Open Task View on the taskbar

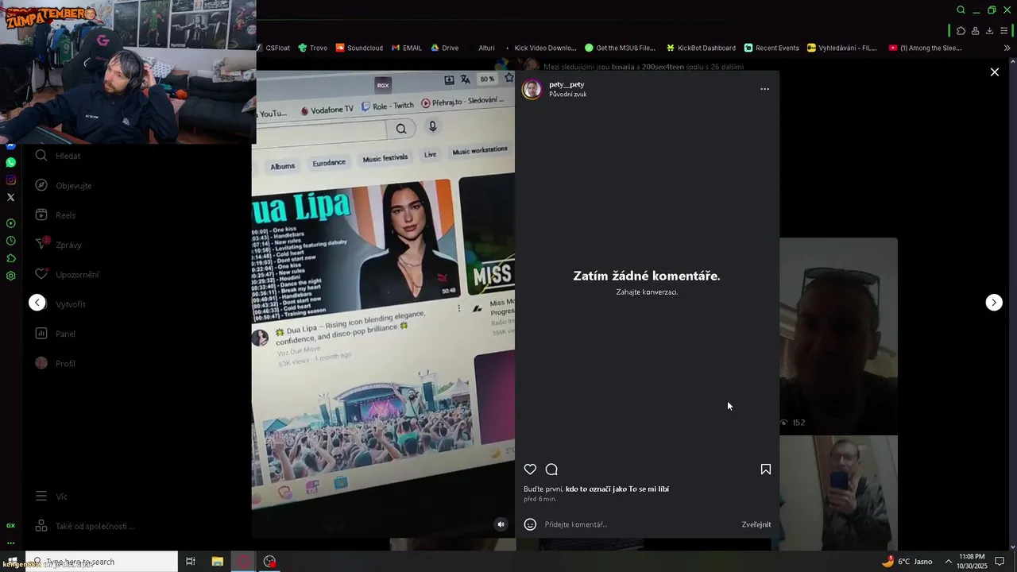191,562
